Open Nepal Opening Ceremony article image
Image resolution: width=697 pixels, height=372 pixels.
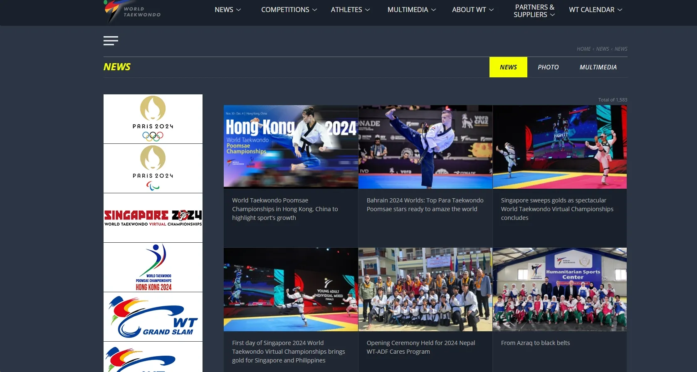[x=425, y=290]
